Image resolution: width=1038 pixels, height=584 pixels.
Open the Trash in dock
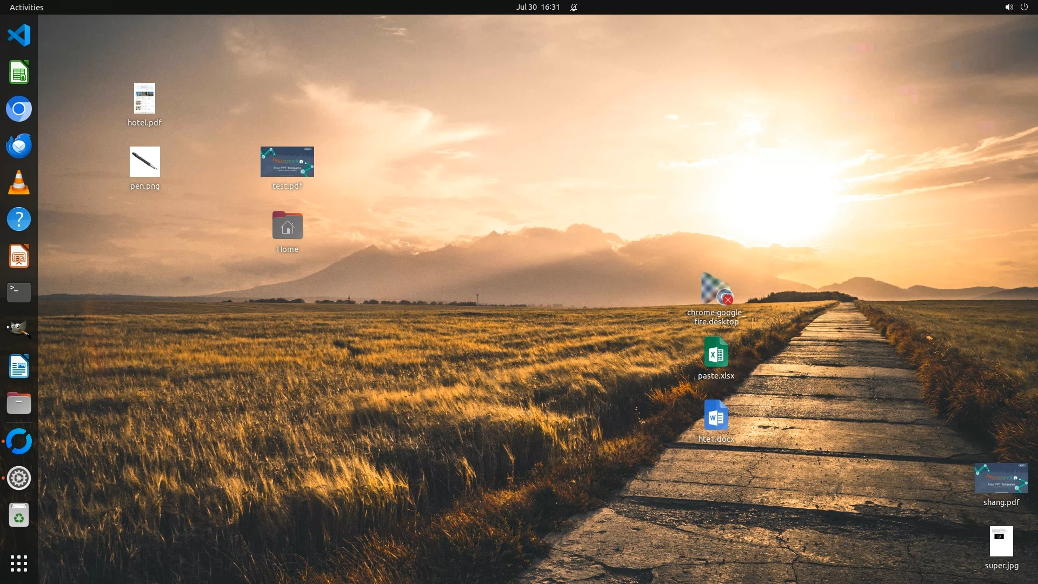point(19,515)
